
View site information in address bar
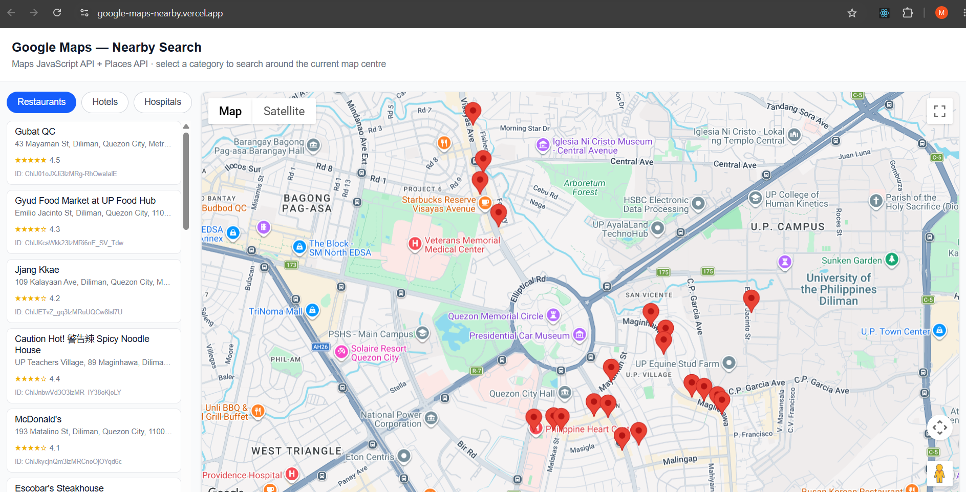[x=84, y=13]
